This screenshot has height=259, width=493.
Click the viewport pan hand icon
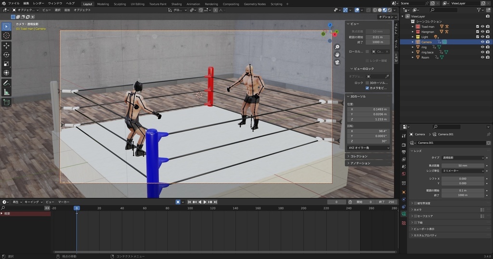[337, 55]
